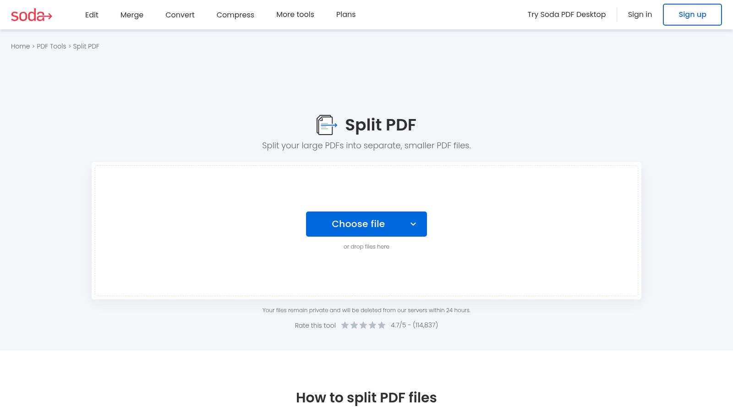Expand the More tools dropdown

(295, 14)
